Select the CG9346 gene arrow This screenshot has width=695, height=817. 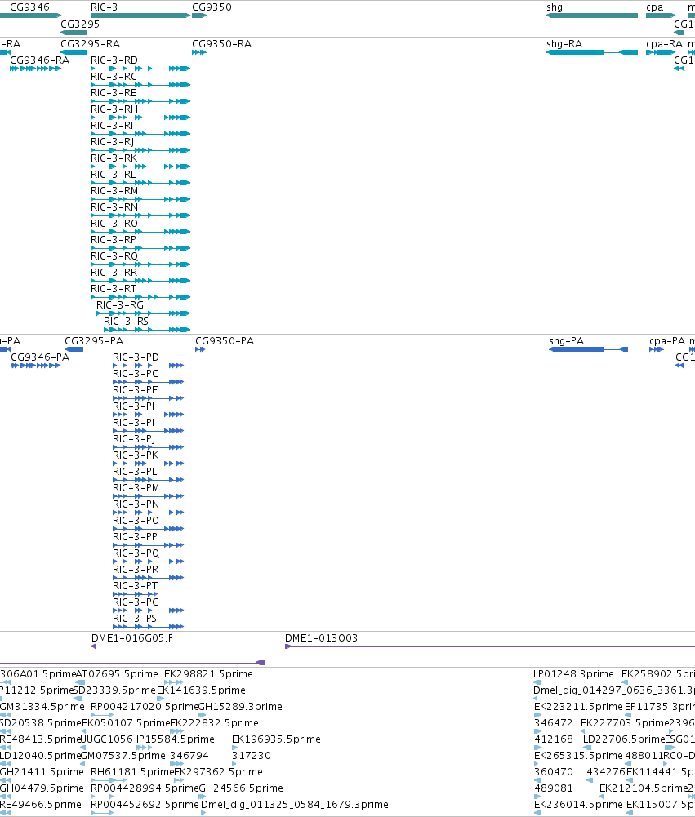30,16
